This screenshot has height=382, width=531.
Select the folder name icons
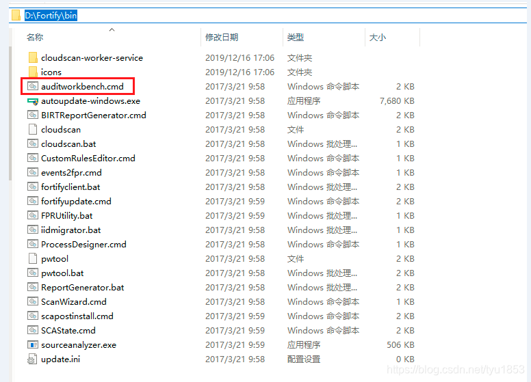pos(51,72)
